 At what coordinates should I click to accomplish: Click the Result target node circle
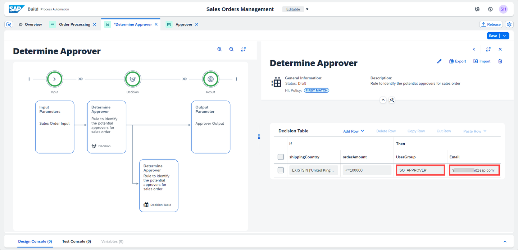(211, 79)
